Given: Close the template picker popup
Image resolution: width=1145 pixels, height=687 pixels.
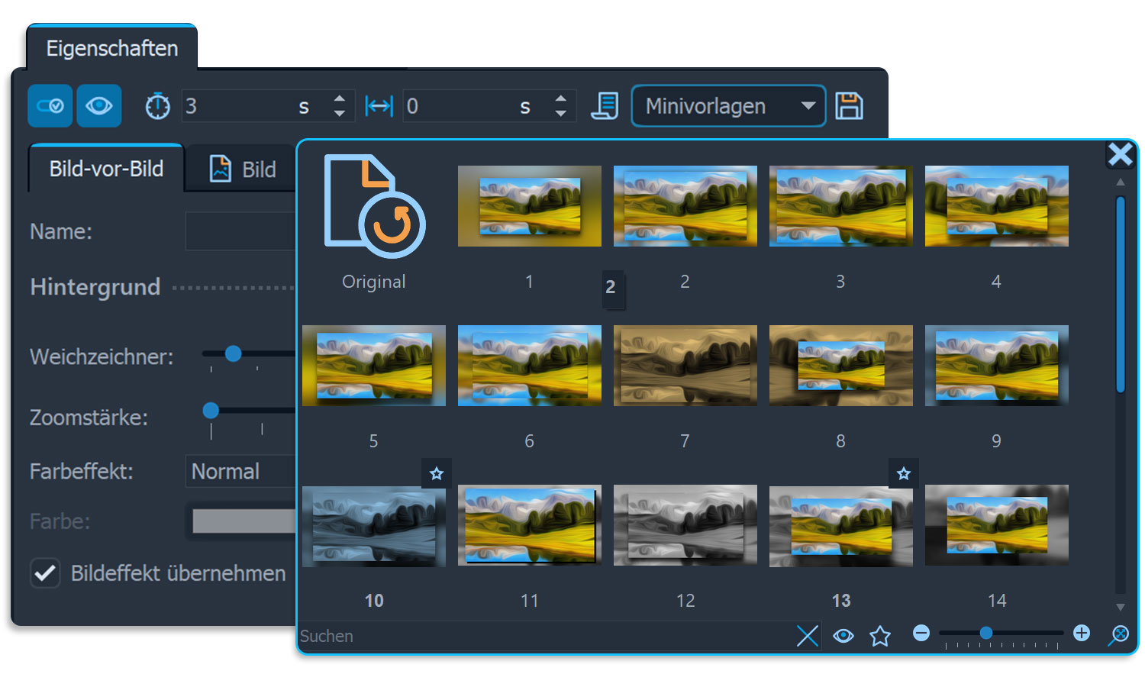Looking at the screenshot, I should pyautogui.click(x=1120, y=154).
